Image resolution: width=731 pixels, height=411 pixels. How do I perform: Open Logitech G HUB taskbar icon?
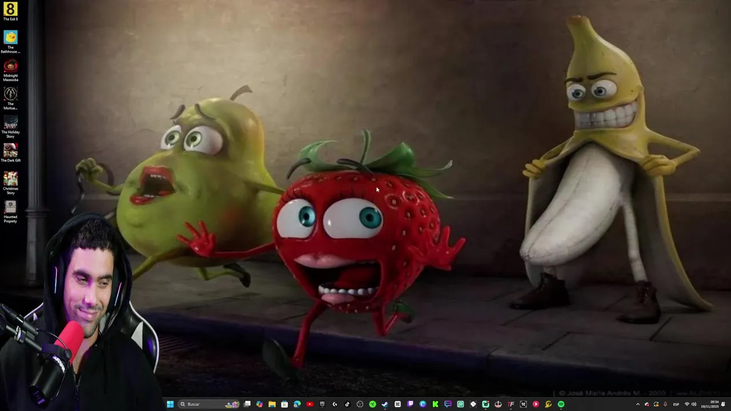(335, 404)
